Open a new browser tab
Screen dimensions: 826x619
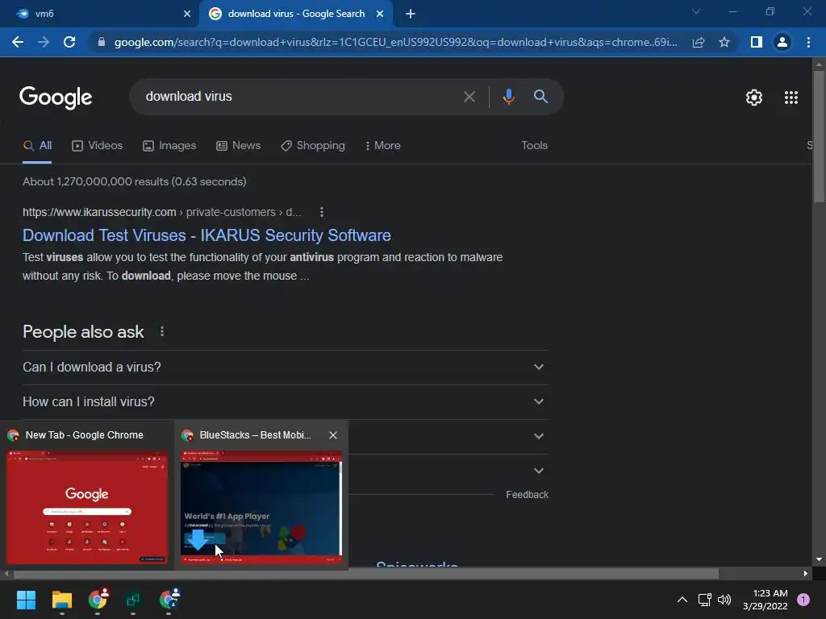(411, 14)
